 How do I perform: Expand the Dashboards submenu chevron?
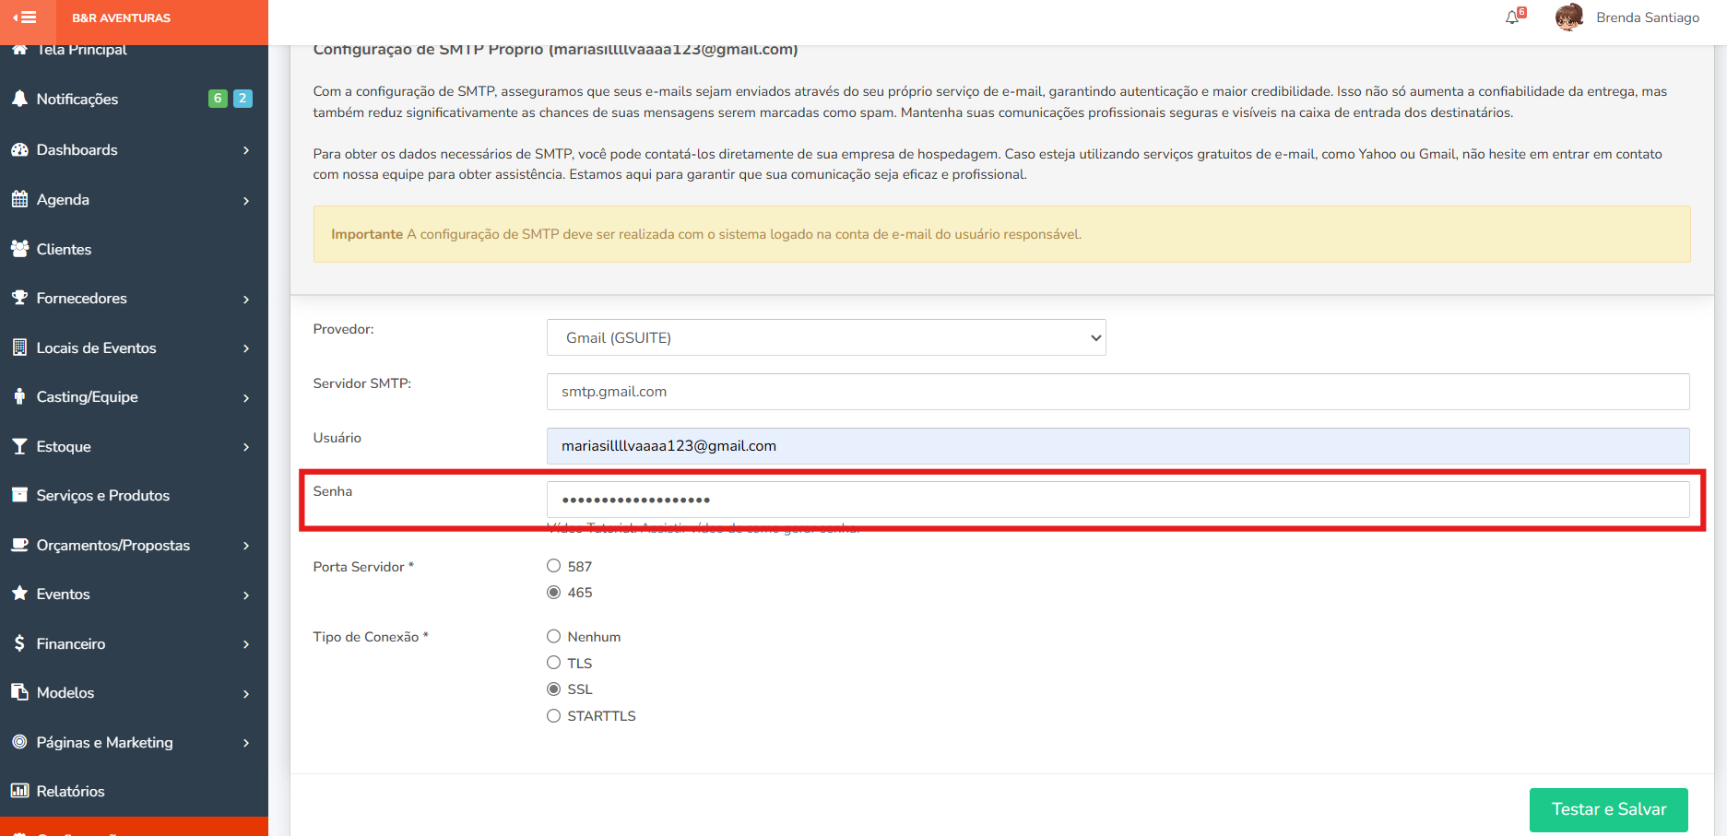click(246, 150)
